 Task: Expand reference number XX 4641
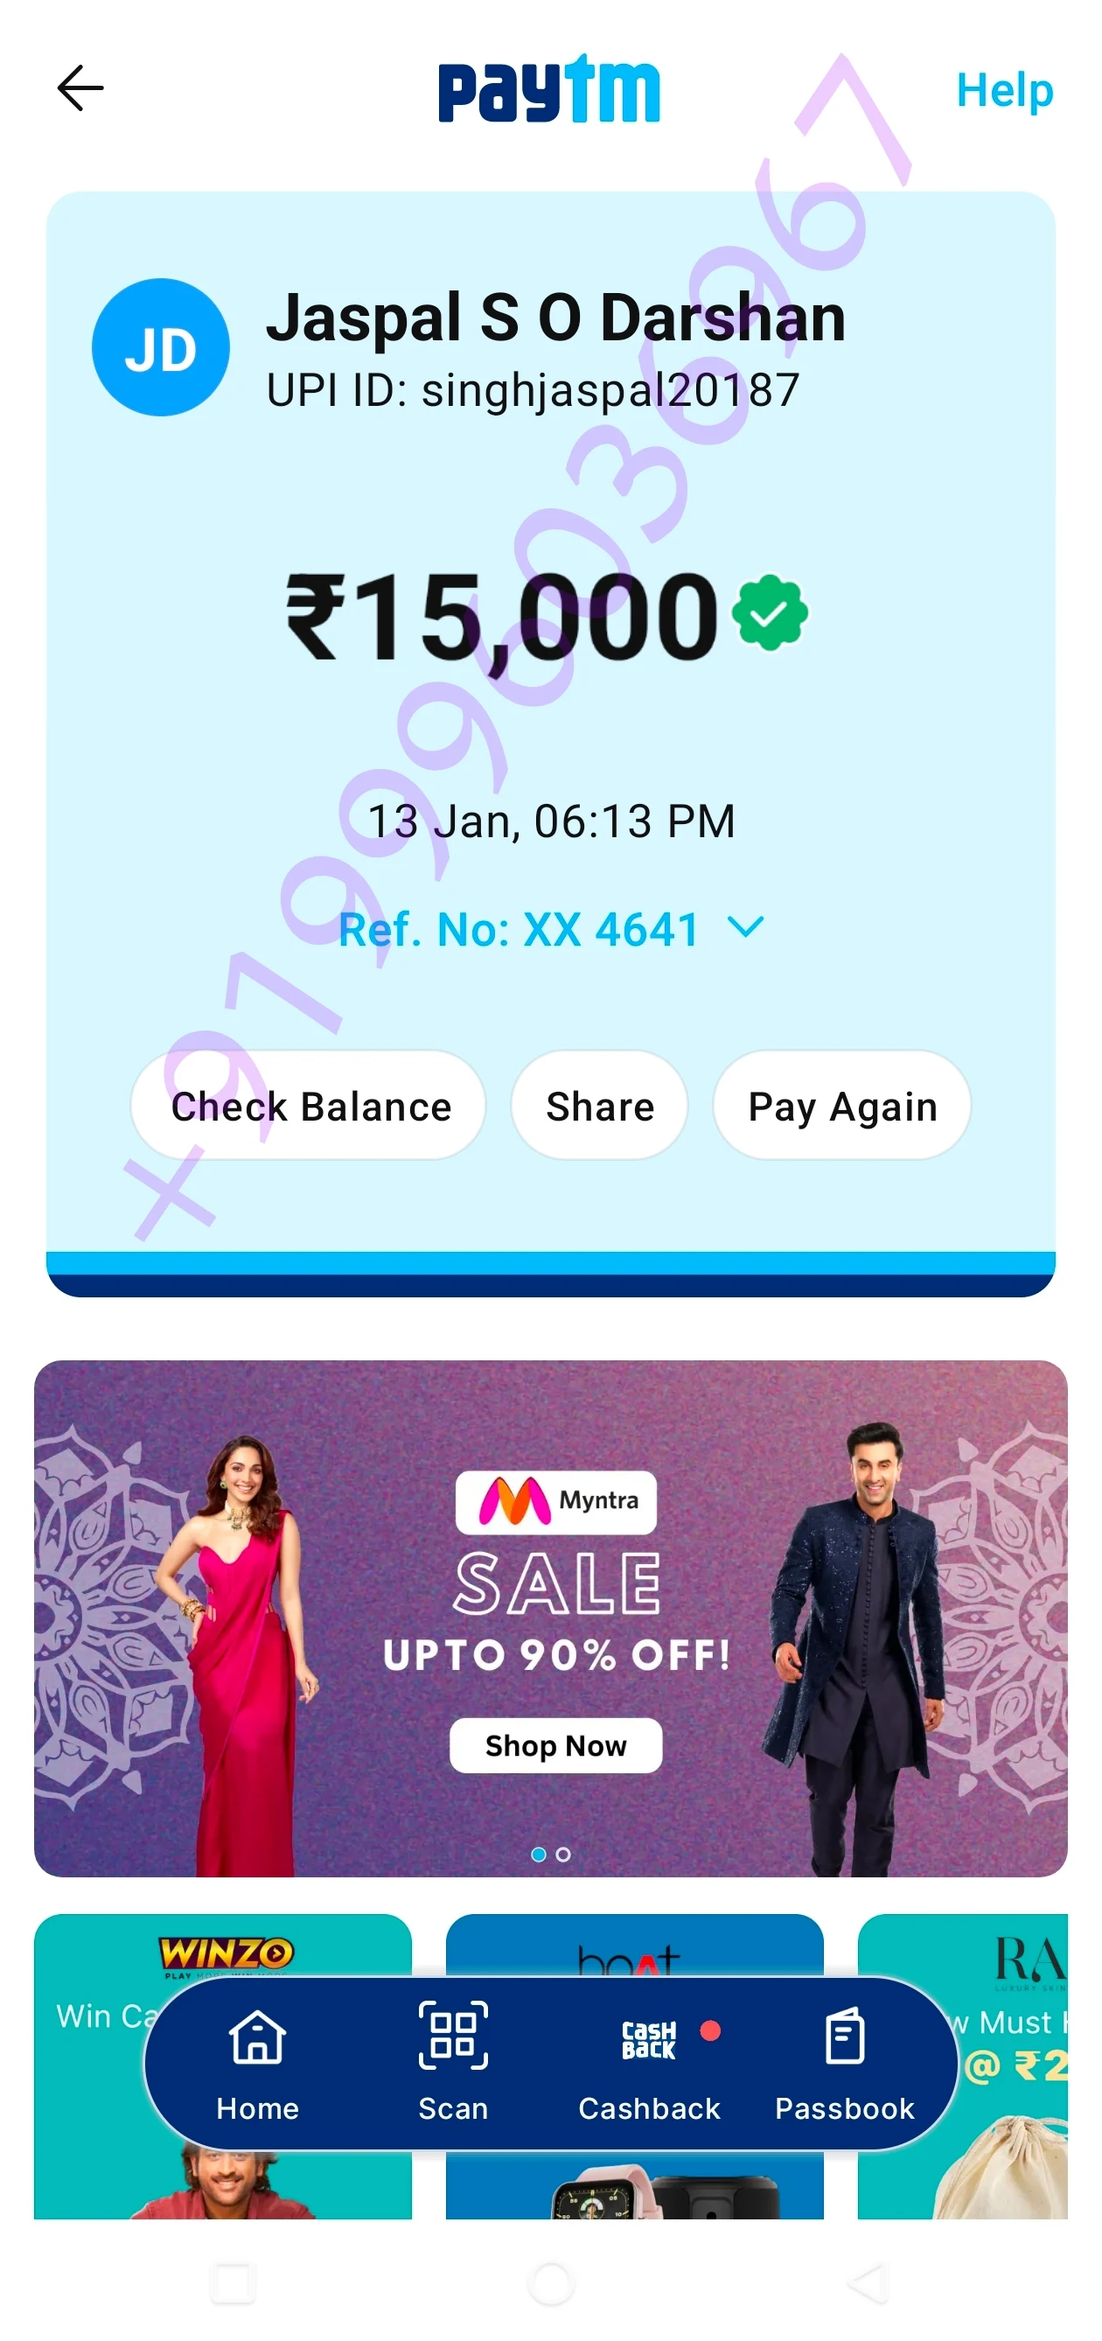[x=519, y=929]
